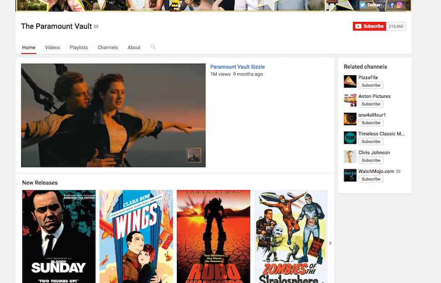Click the WatchMojo.com channel avatar
This screenshot has width=441, height=283.
click(x=350, y=175)
